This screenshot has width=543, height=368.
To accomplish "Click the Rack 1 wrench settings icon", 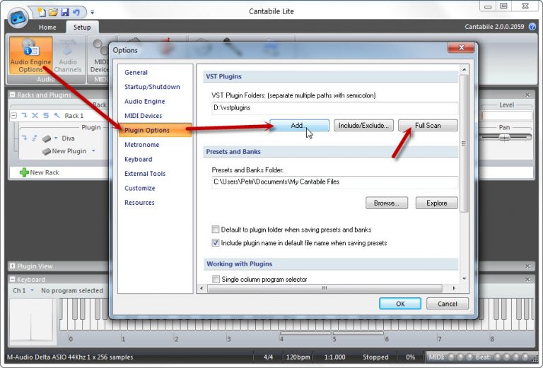I will [x=57, y=116].
